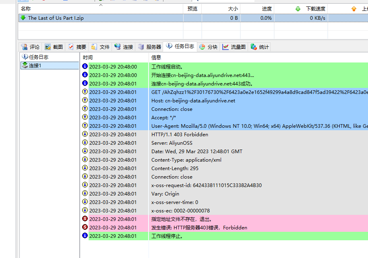Screen dimensions: 368x258
Task: Sort tasks by the 大小 column
Action: 221,9
